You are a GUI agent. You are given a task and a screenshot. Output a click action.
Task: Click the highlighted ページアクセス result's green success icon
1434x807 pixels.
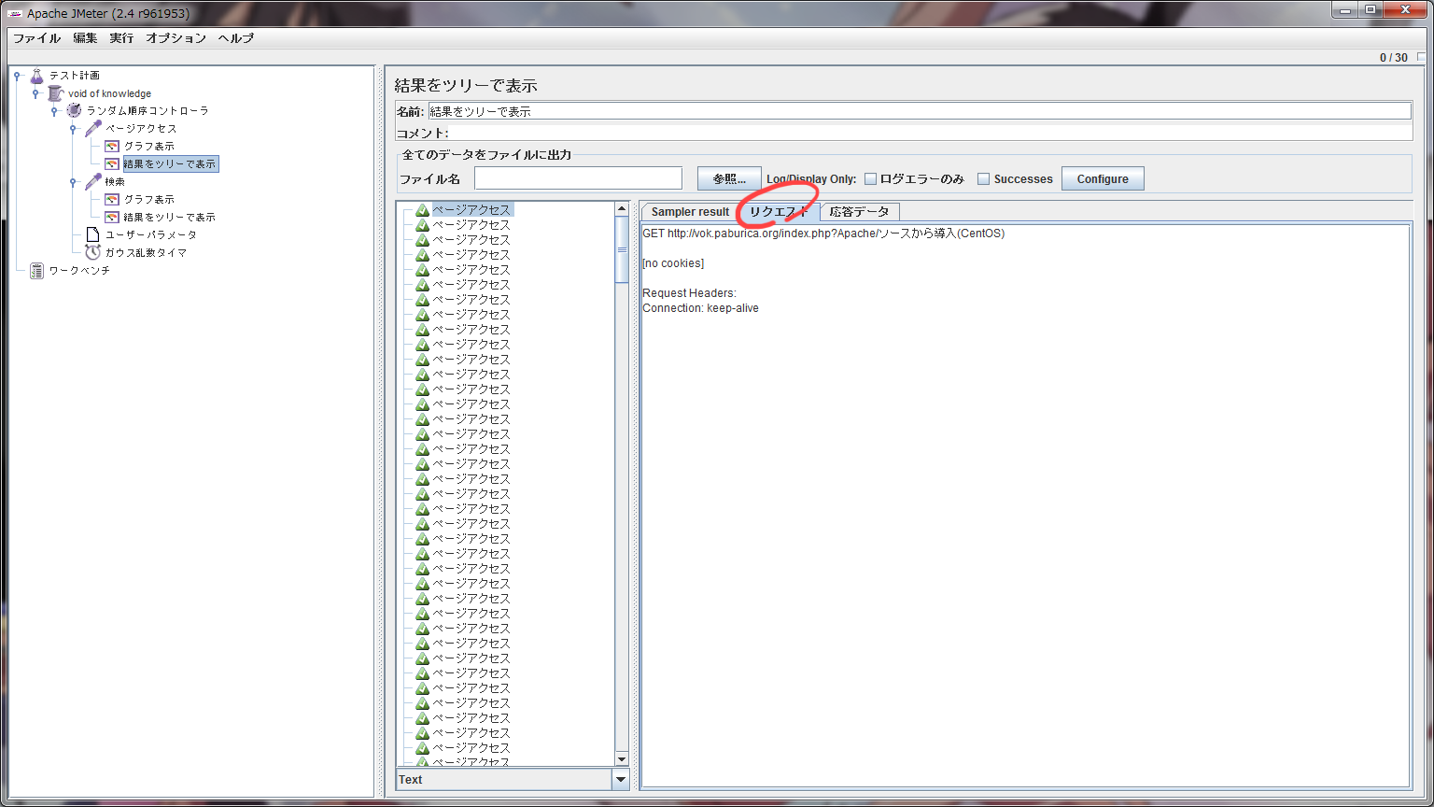pos(422,210)
